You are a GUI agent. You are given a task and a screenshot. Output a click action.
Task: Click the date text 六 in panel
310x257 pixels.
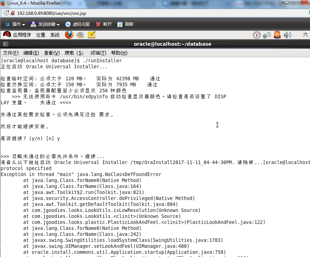pos(305,35)
